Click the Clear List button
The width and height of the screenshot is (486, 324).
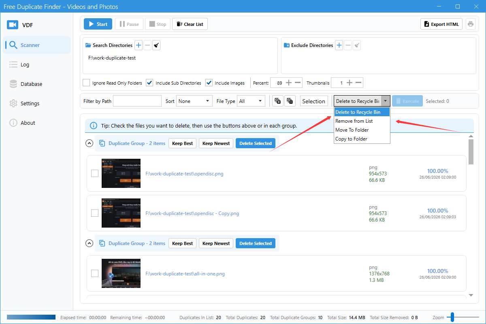[190, 24]
